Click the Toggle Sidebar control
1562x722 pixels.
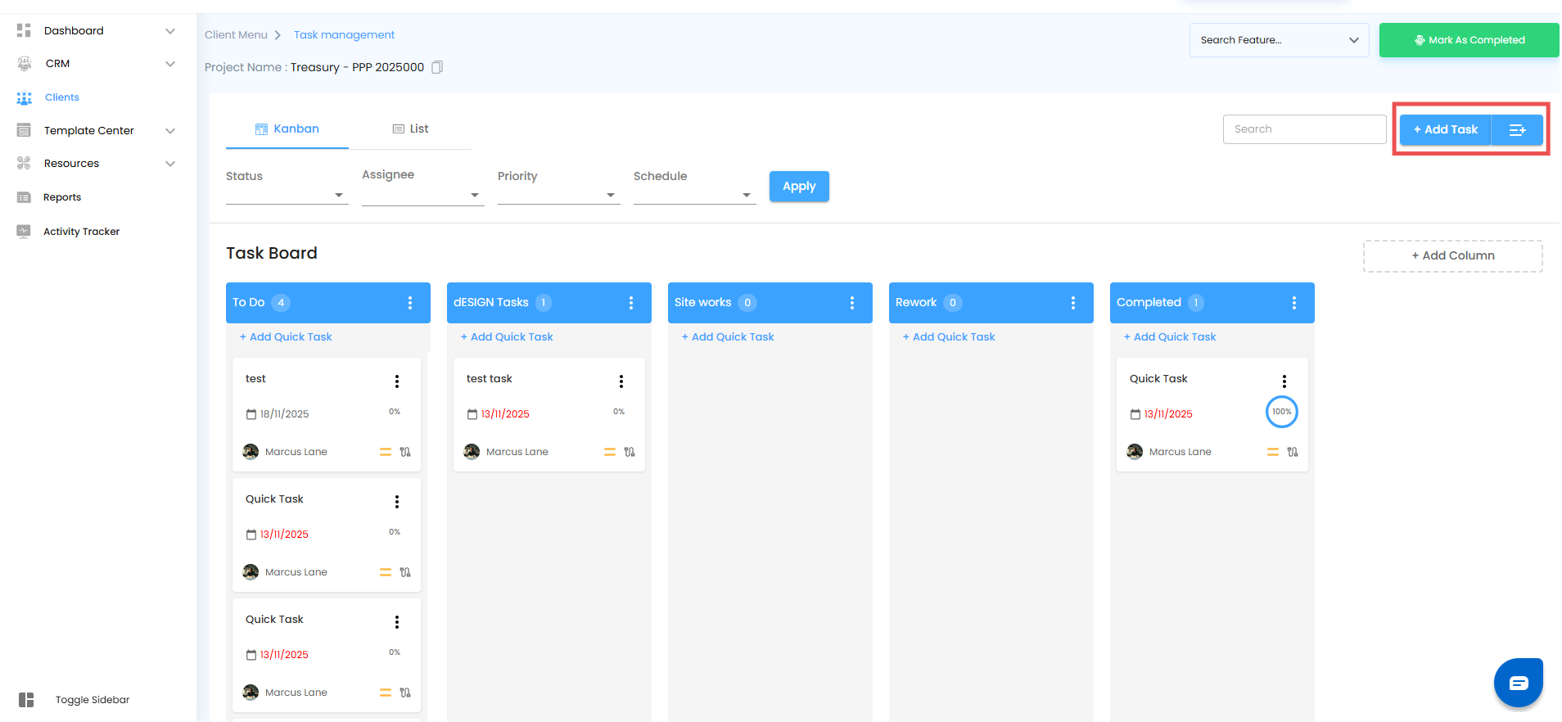coord(74,700)
